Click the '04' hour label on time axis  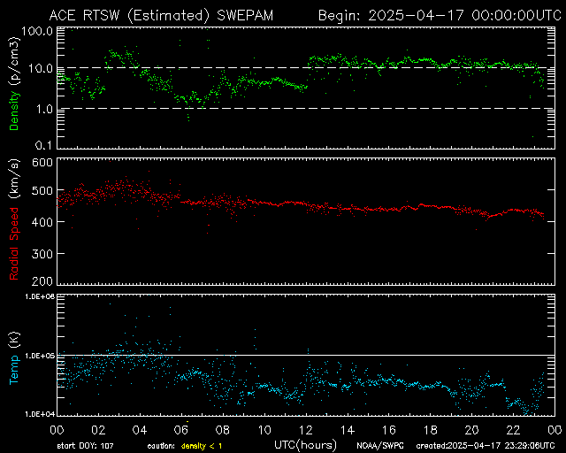140,430
